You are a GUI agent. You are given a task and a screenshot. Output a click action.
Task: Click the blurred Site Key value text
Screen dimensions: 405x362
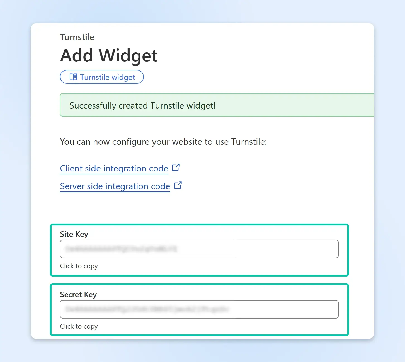point(121,249)
